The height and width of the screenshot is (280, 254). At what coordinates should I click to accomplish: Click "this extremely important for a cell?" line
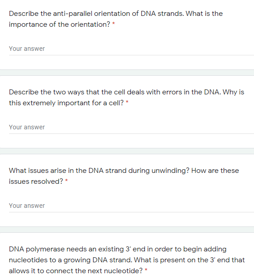pyautogui.click(x=66, y=103)
